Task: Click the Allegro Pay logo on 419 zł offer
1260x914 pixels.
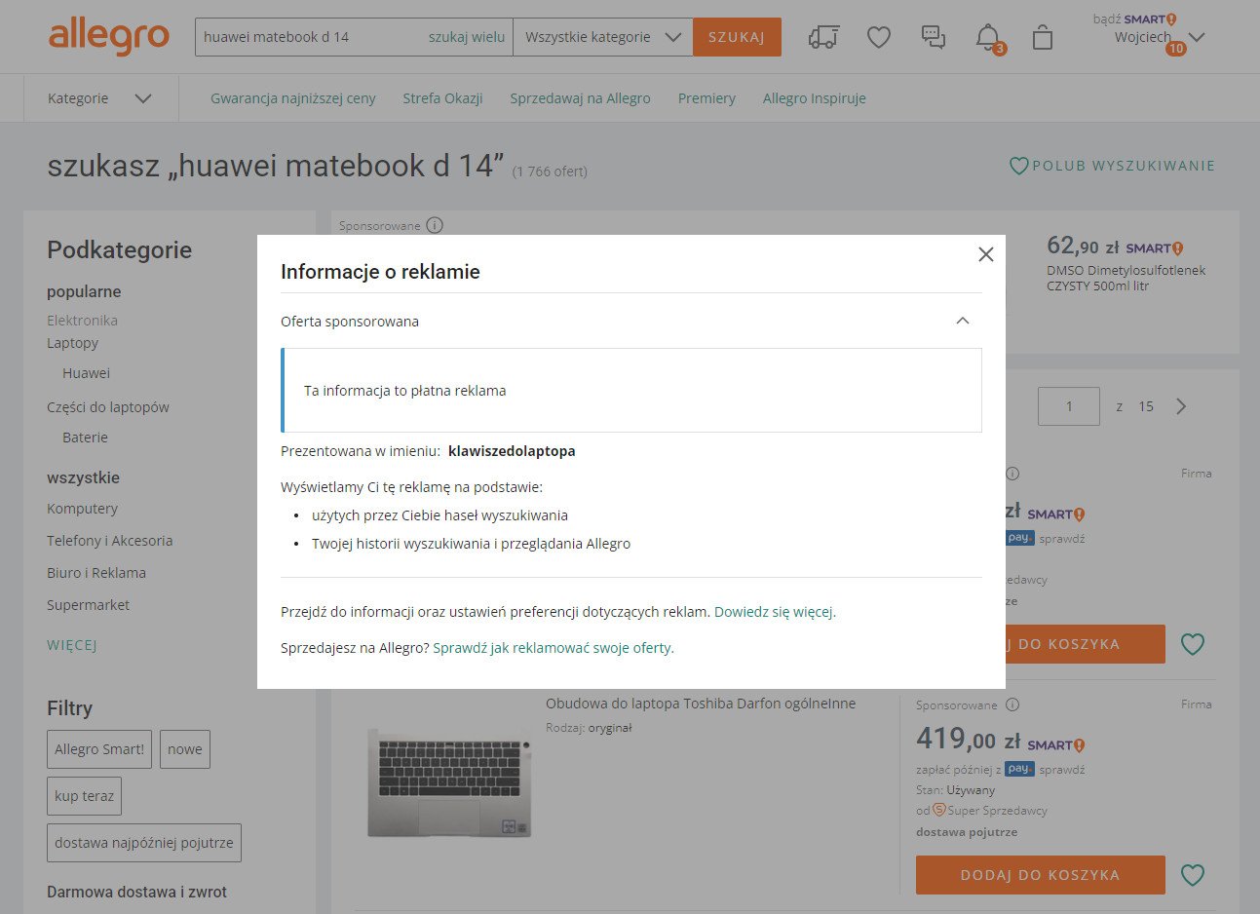Action: click(1019, 769)
